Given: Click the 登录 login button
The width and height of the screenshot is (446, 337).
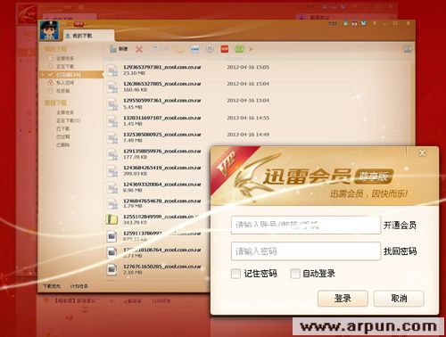Looking at the screenshot, I should (x=343, y=298).
